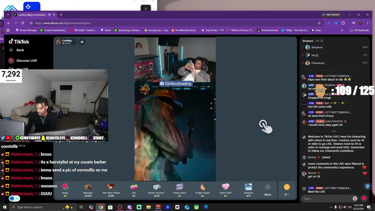
Task: Tap the heart like button beside chat
Action: (x=364, y=198)
